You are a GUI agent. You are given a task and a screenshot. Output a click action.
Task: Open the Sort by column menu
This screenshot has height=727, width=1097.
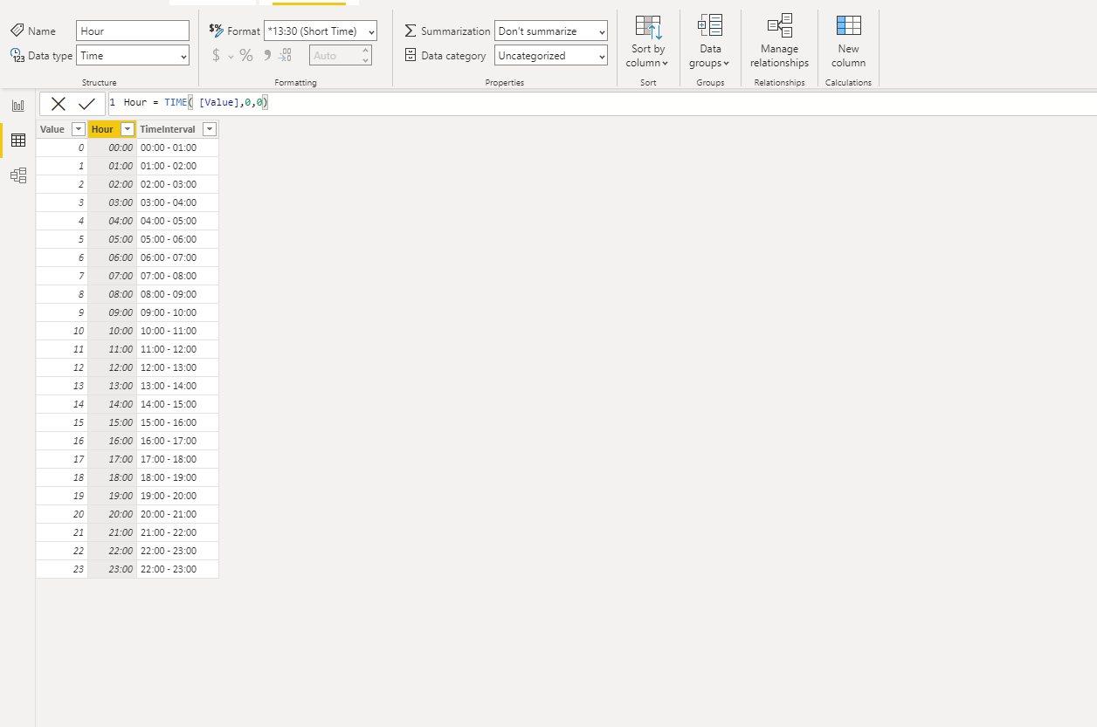click(648, 42)
